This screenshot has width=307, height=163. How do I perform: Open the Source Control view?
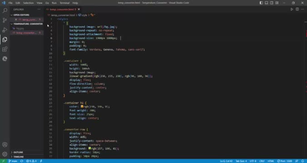click(x=5, y=20)
